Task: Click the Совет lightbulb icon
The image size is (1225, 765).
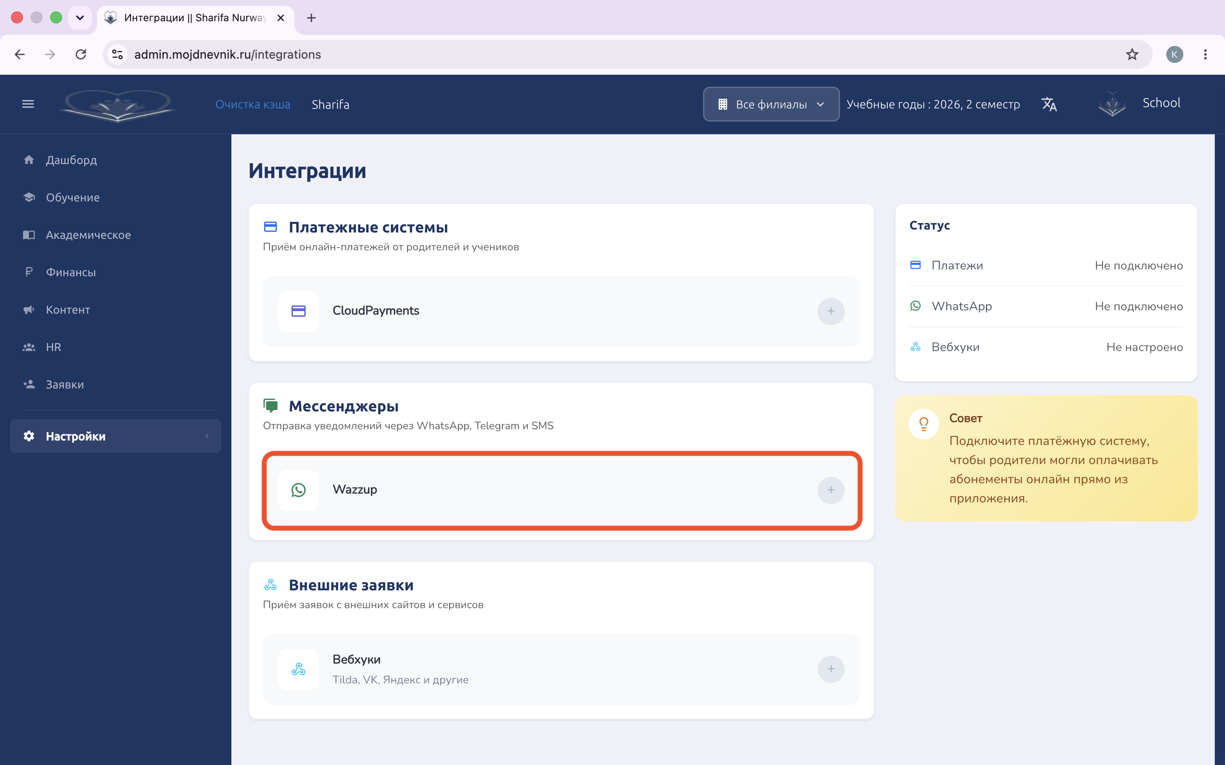Action: pyautogui.click(x=924, y=424)
